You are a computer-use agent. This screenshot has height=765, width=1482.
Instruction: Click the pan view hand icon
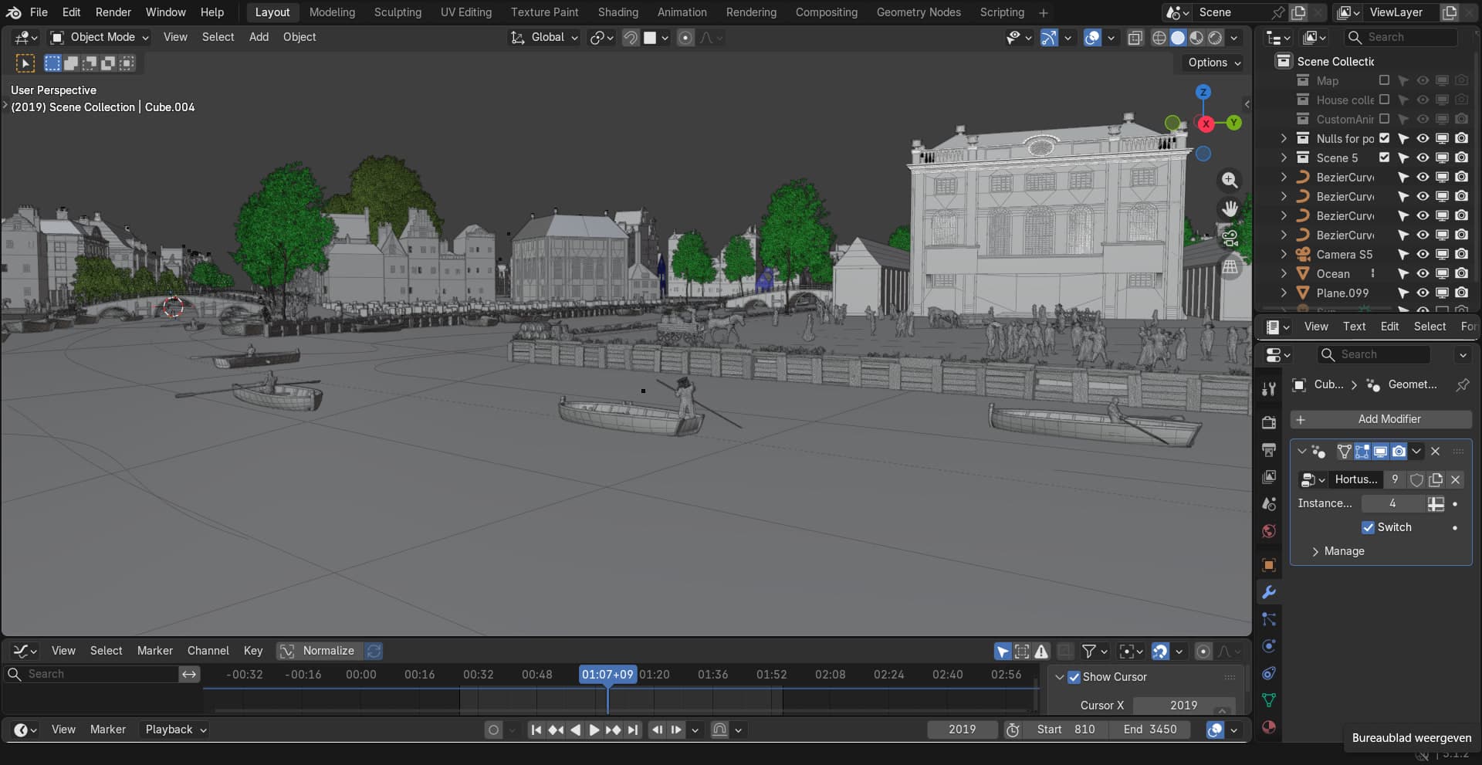point(1230,209)
